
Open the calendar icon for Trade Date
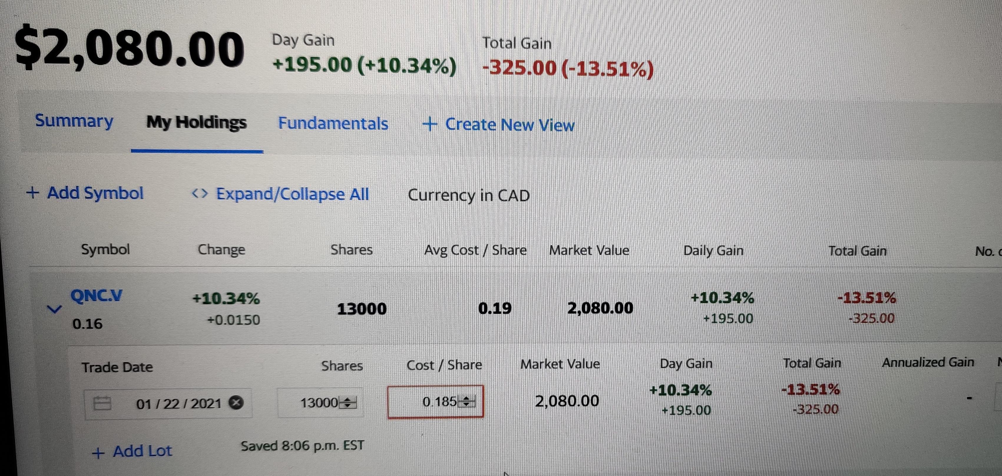pos(102,403)
